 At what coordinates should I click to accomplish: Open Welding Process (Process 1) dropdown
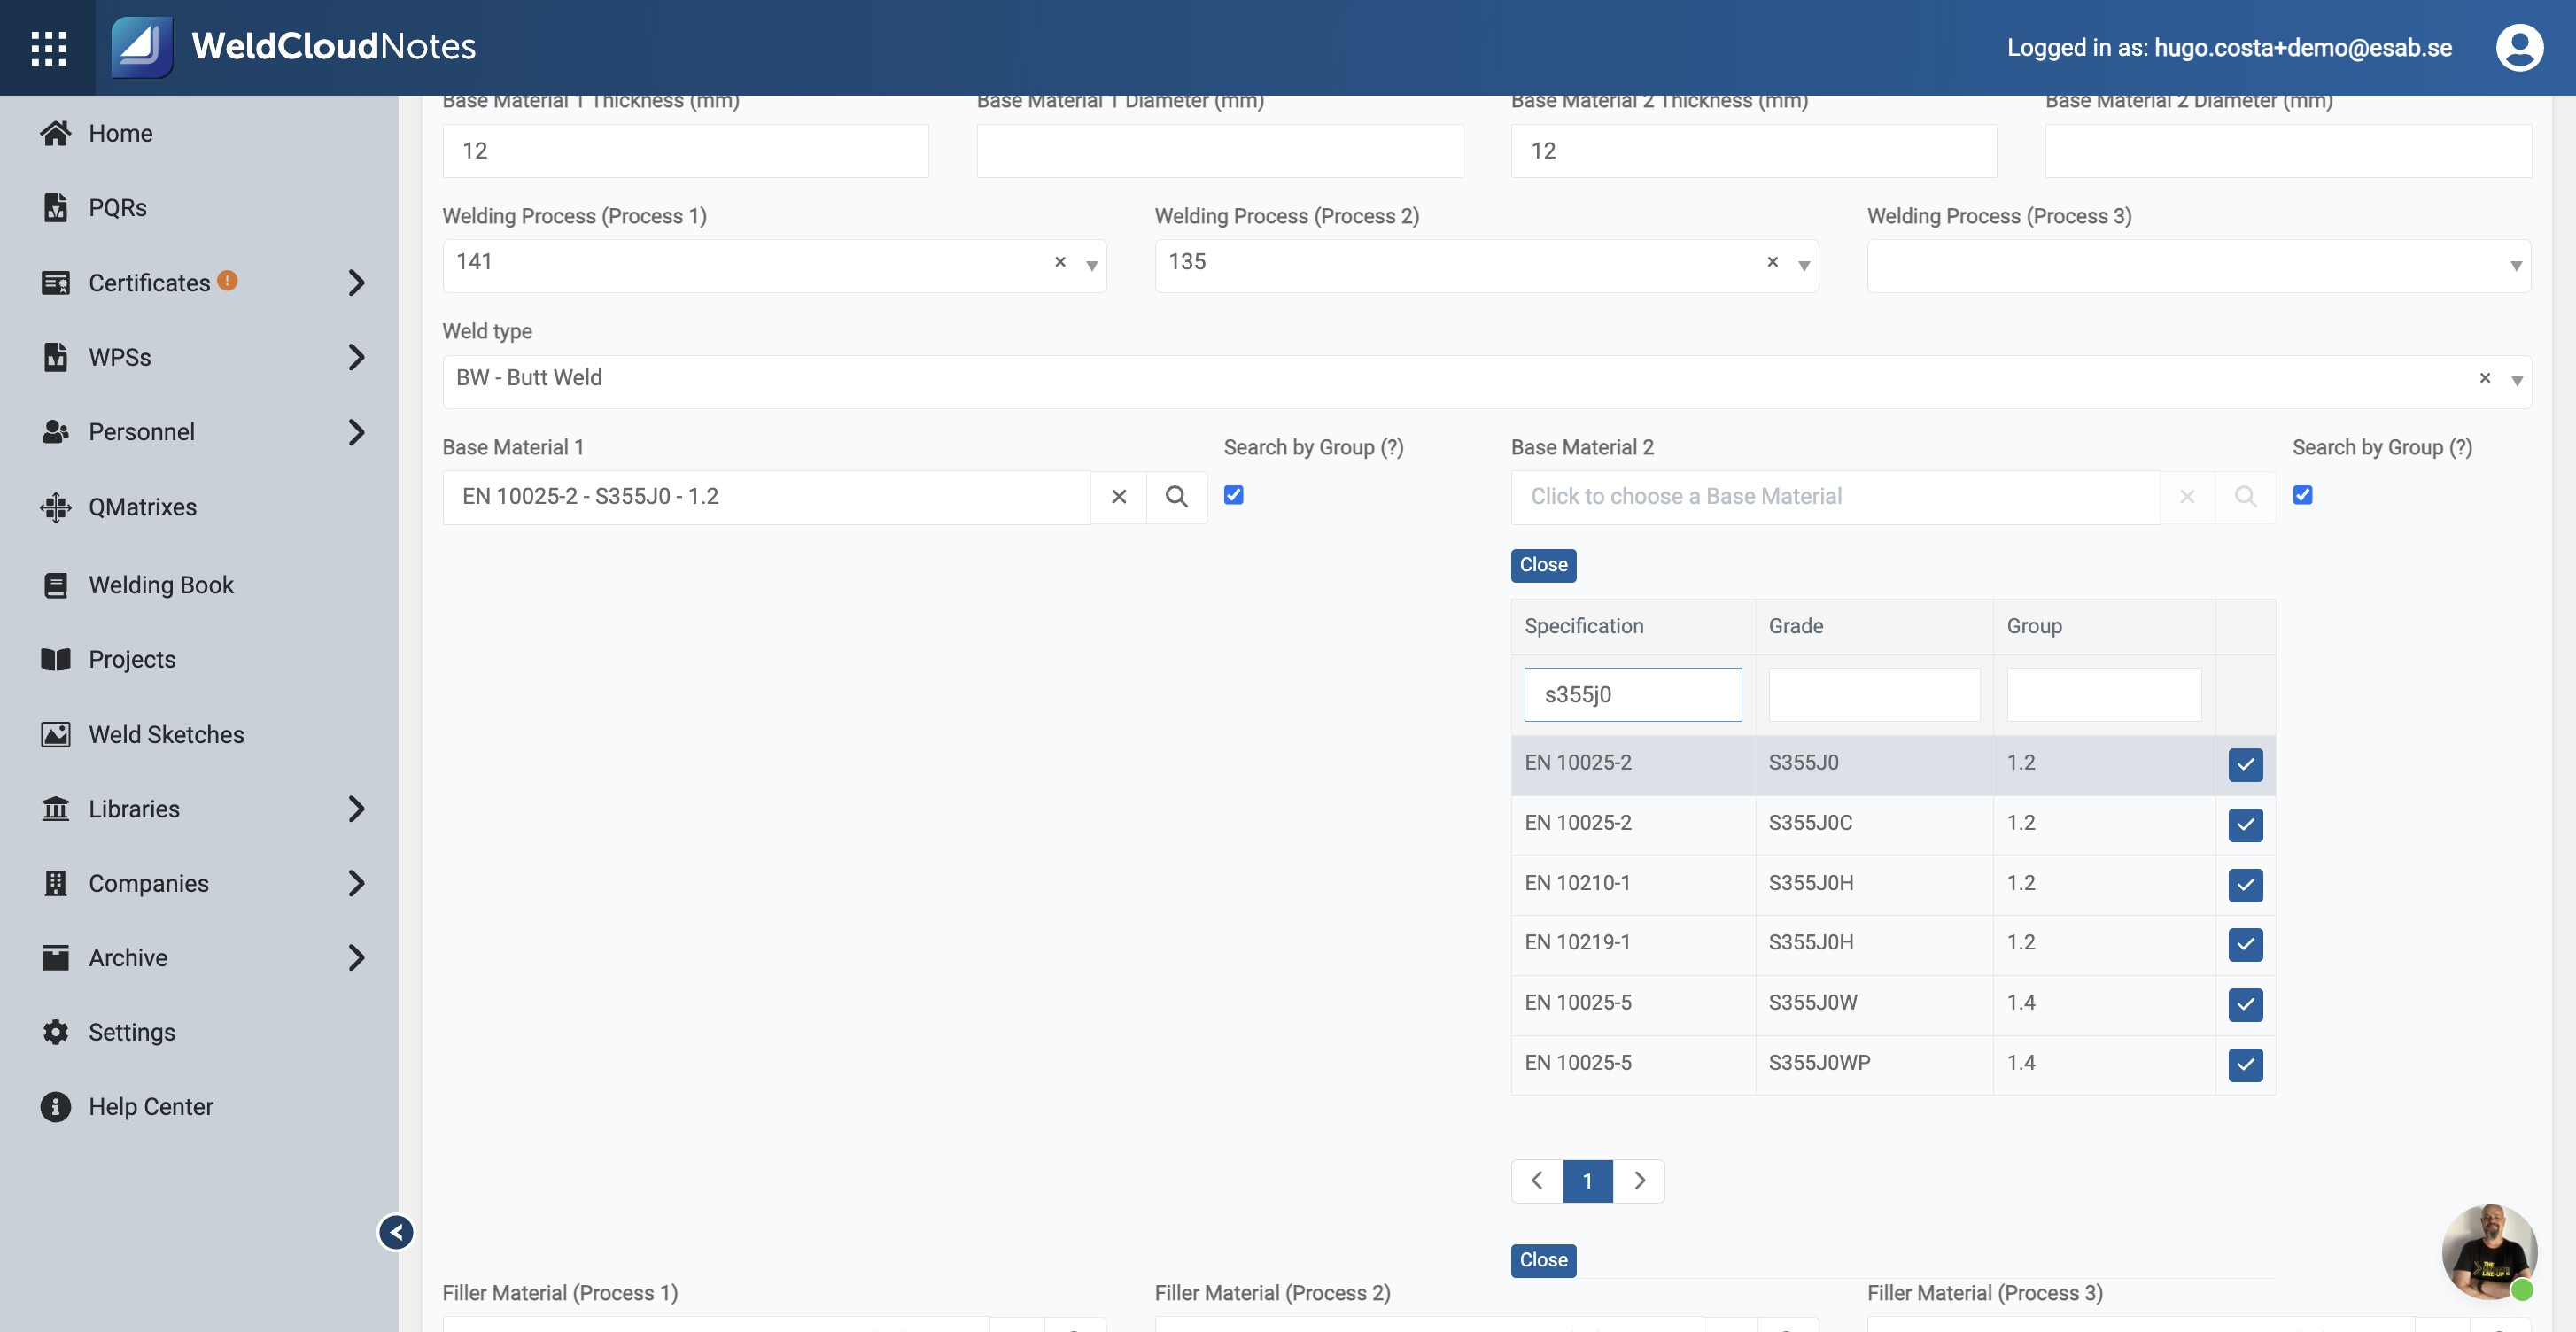pyautogui.click(x=1092, y=266)
